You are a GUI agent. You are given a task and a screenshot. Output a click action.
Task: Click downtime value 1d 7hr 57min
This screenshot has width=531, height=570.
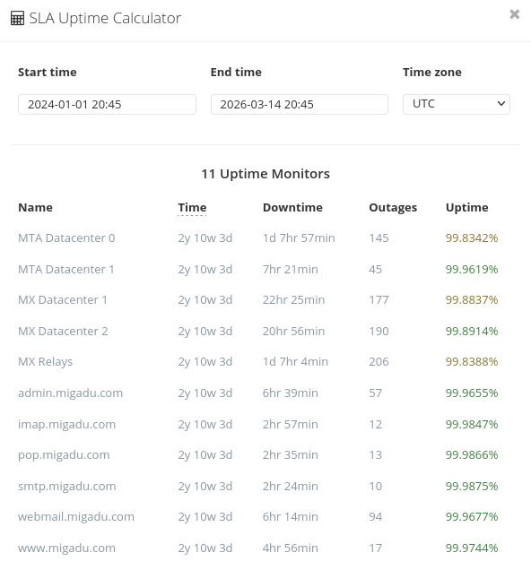[299, 238]
